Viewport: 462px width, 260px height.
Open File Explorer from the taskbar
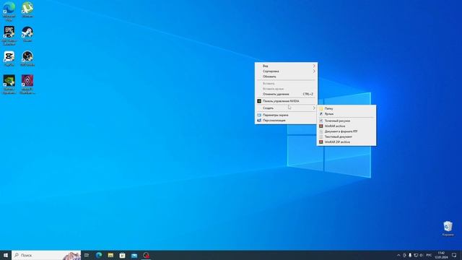pos(110,255)
